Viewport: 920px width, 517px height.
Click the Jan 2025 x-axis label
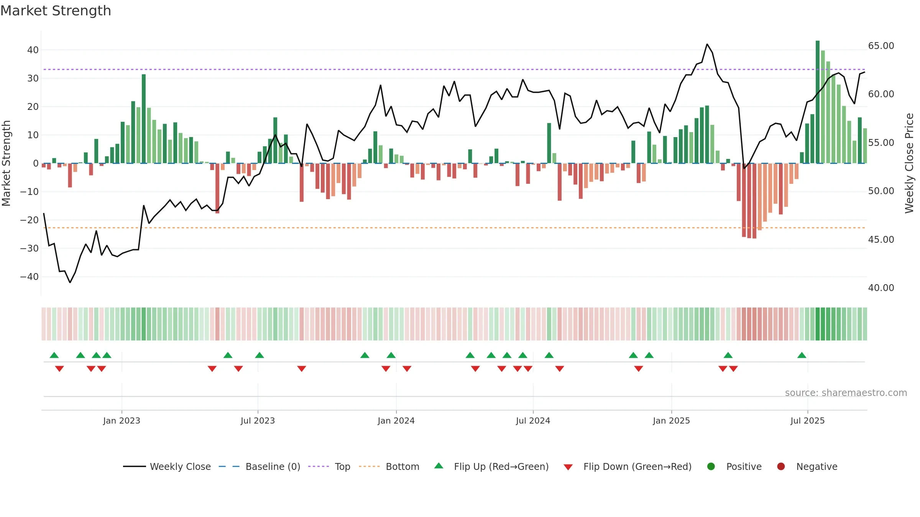[671, 420]
